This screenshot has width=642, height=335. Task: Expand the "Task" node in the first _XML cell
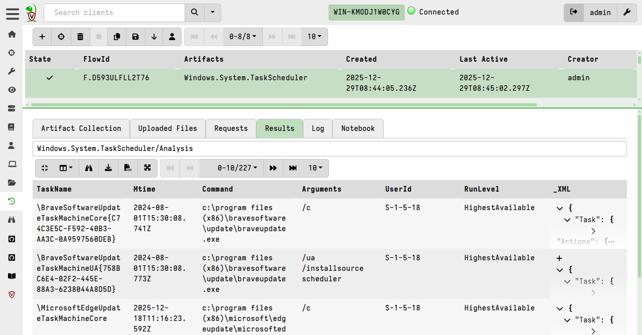(567, 220)
